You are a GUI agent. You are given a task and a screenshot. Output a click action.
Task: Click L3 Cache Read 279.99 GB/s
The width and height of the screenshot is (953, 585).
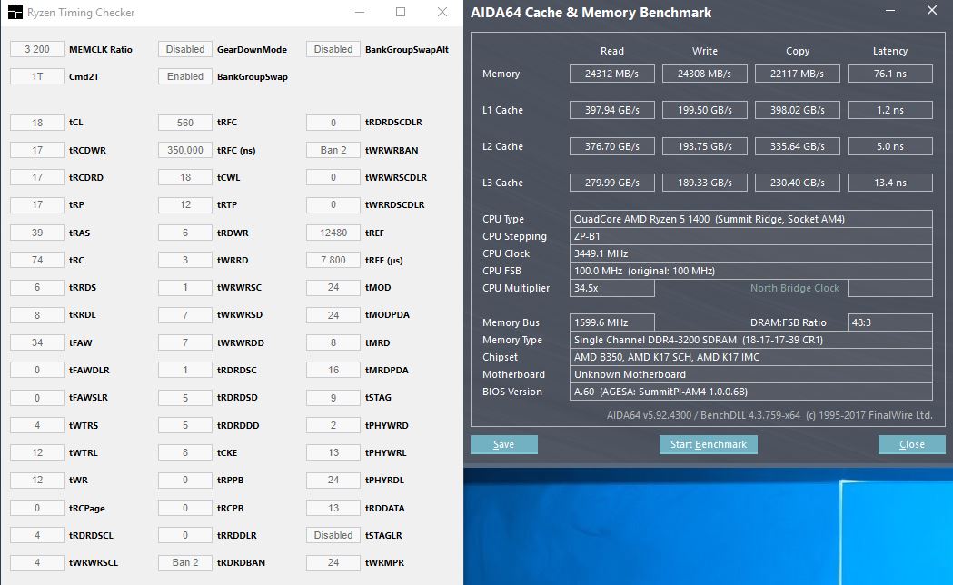coord(612,183)
